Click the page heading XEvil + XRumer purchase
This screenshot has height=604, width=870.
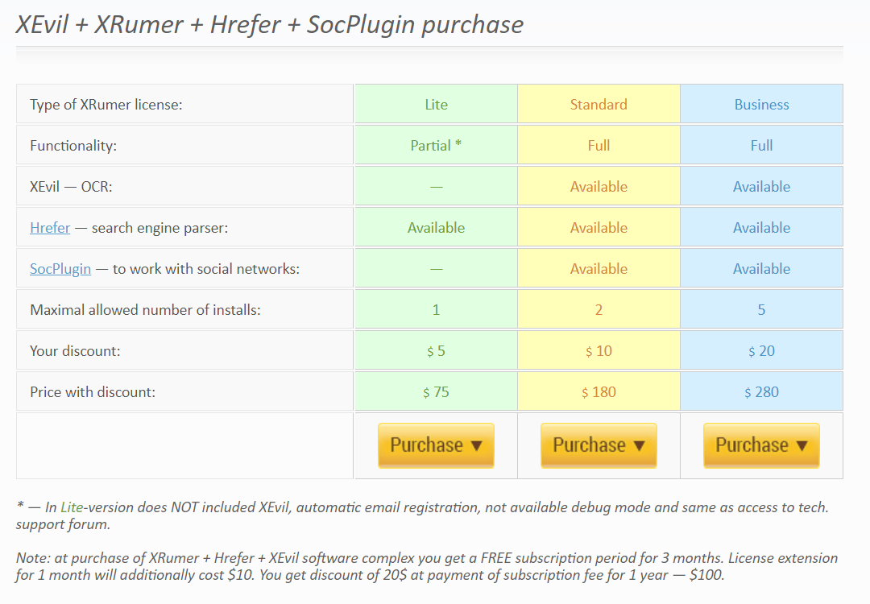tap(270, 24)
